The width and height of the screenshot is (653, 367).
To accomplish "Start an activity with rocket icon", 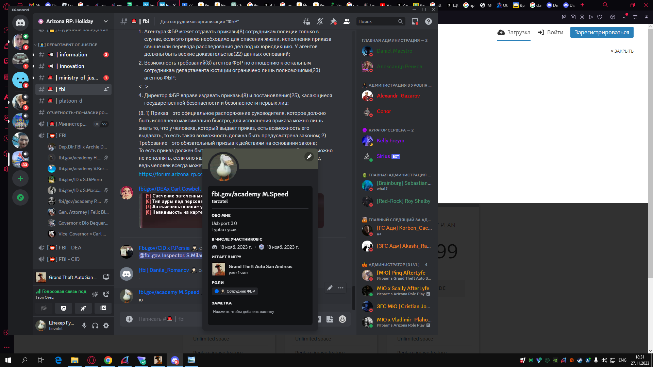I will [x=83, y=308].
